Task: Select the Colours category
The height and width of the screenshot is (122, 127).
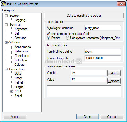Action: (19, 65)
